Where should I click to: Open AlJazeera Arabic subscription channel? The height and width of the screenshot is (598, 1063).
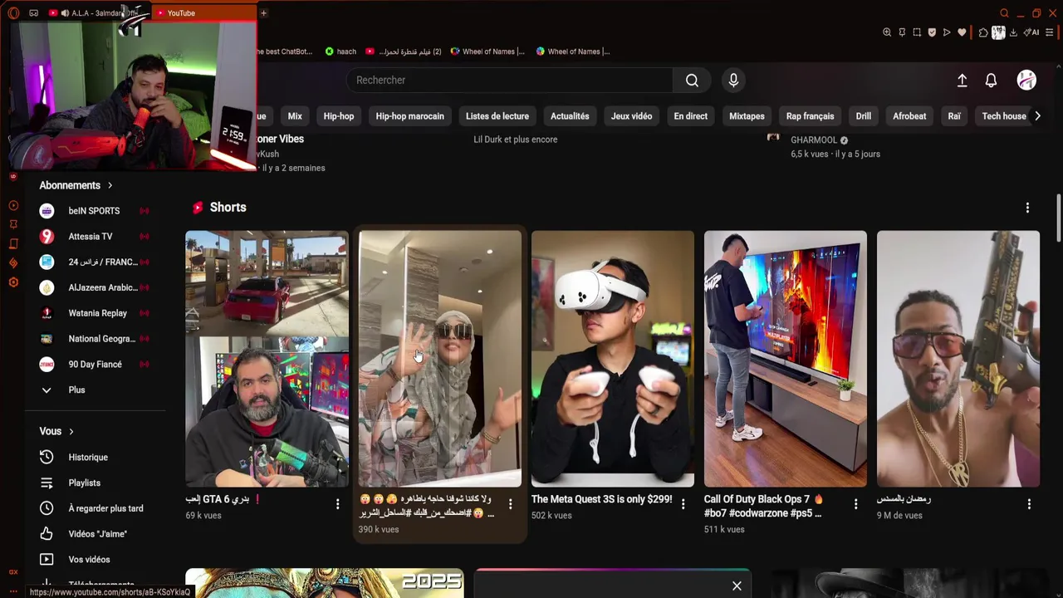[95, 287]
